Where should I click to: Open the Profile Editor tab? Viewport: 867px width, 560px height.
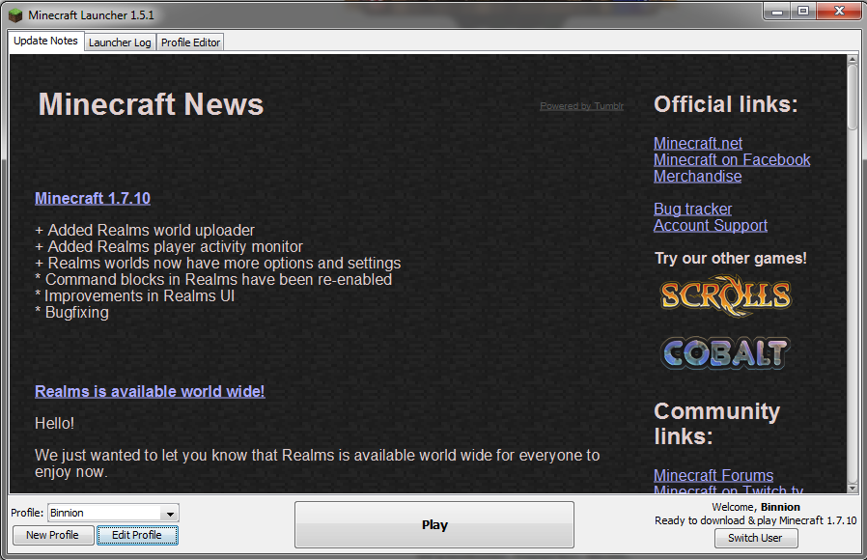tap(190, 42)
